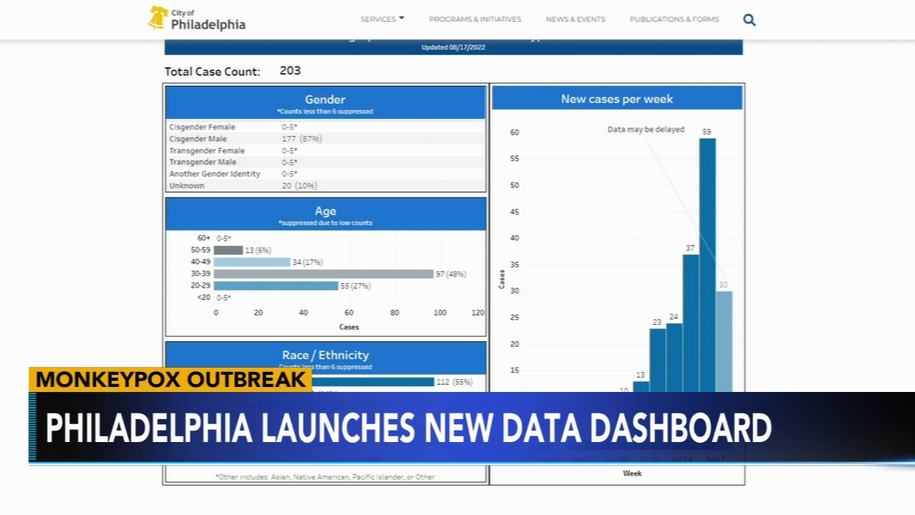Click the Another Gender Identity row
This screenshot has width=915, height=515.
click(x=325, y=174)
